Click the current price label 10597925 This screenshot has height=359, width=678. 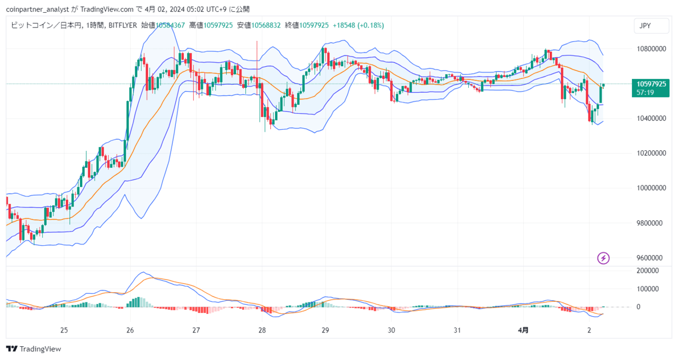[652, 84]
